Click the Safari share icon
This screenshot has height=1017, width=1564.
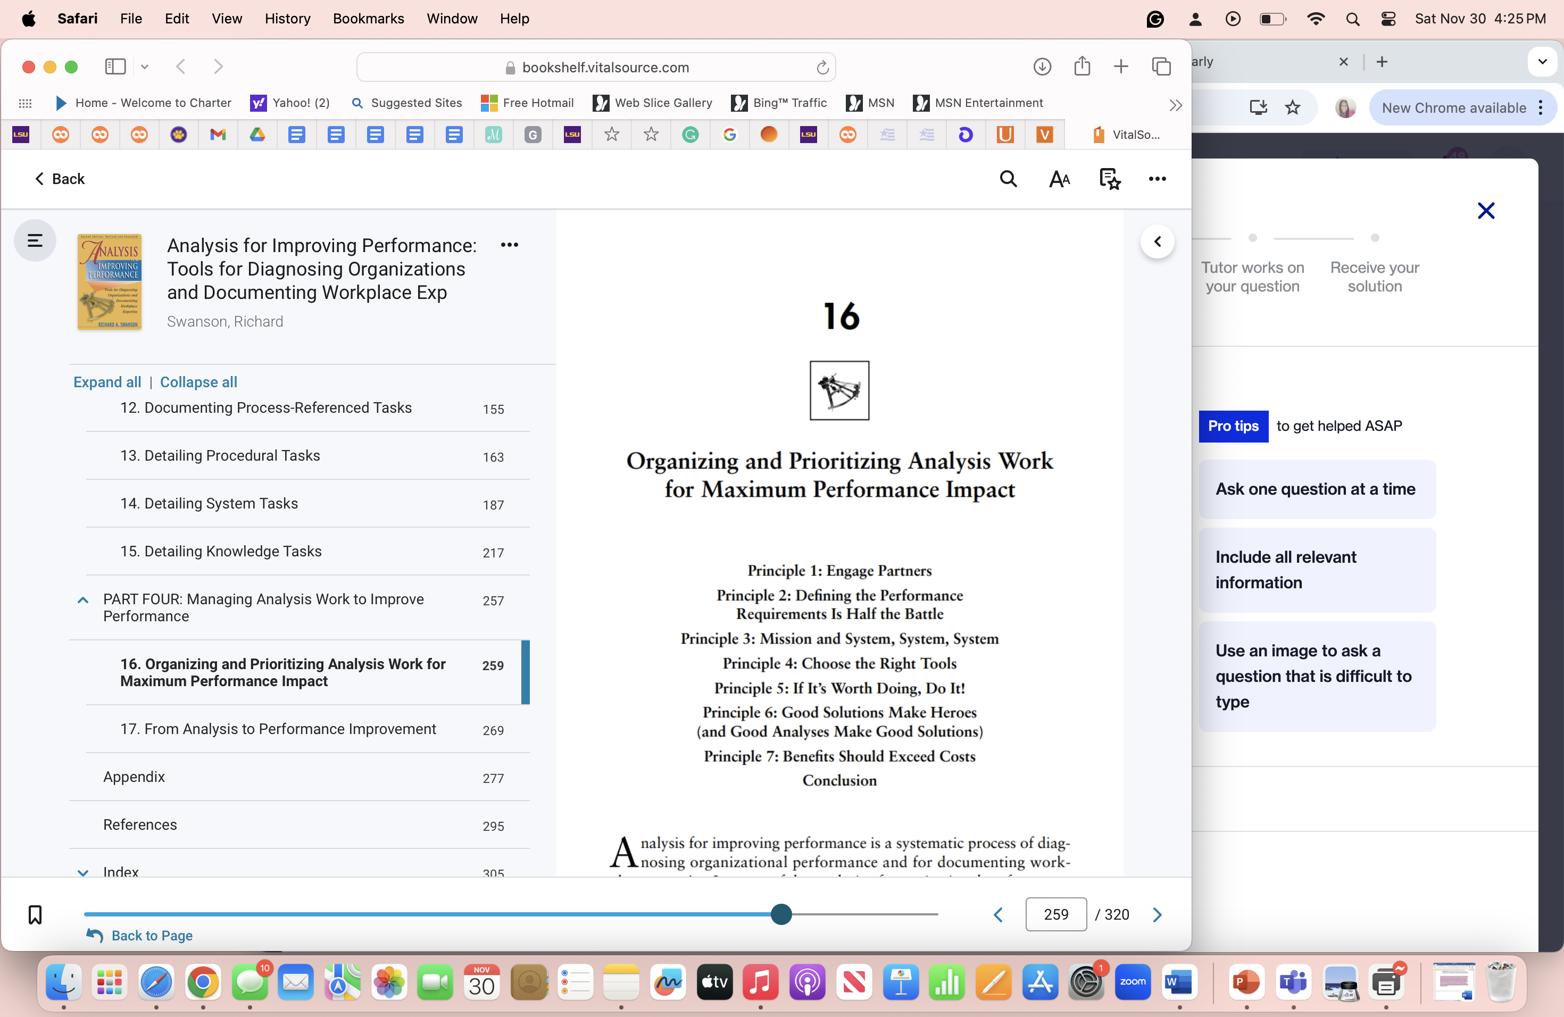pos(1083,66)
